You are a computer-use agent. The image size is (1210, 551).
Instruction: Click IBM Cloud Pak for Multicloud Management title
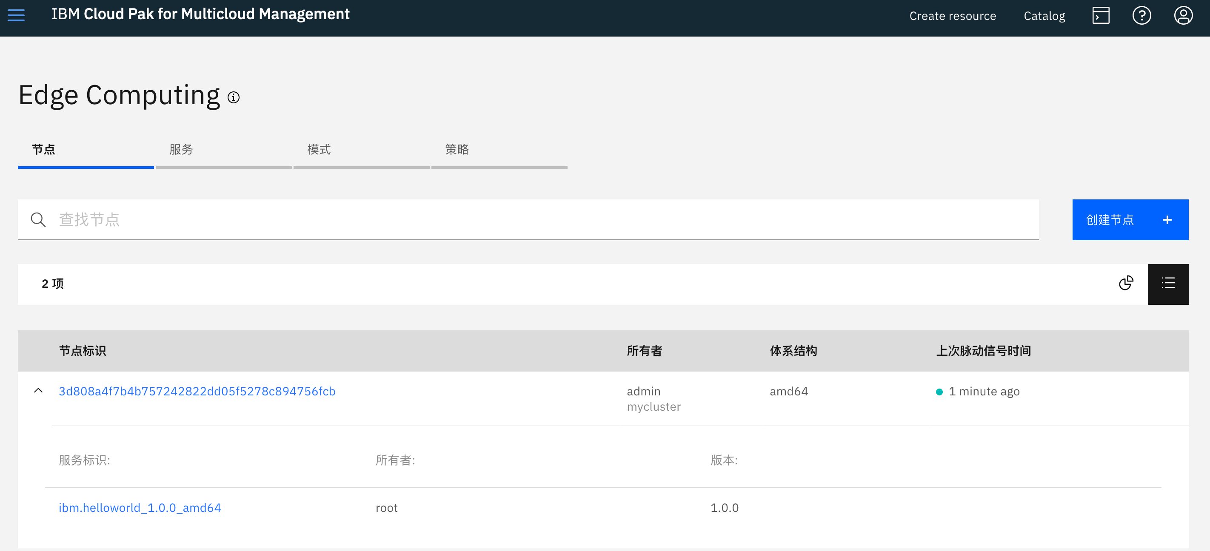coord(200,14)
